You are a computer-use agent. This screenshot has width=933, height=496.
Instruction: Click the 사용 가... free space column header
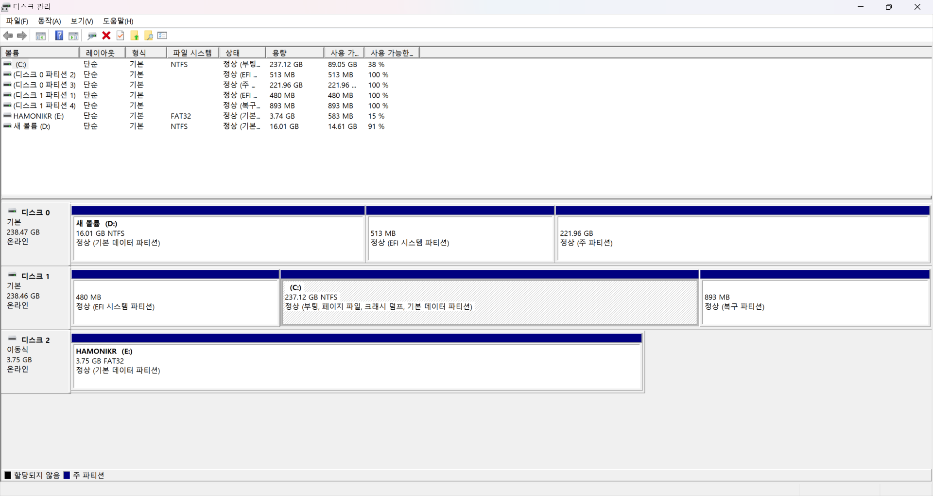pyautogui.click(x=344, y=53)
